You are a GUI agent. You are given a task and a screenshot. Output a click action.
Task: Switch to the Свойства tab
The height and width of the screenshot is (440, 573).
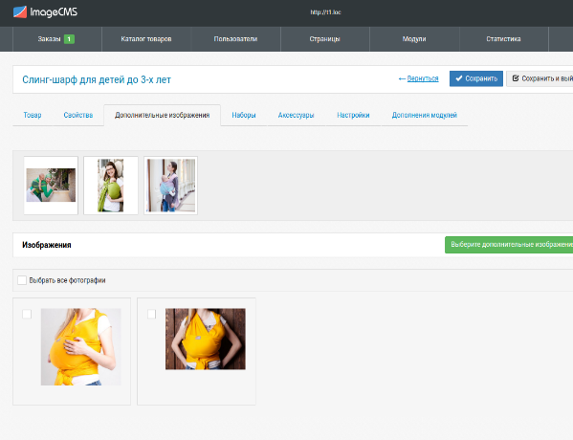coord(78,115)
